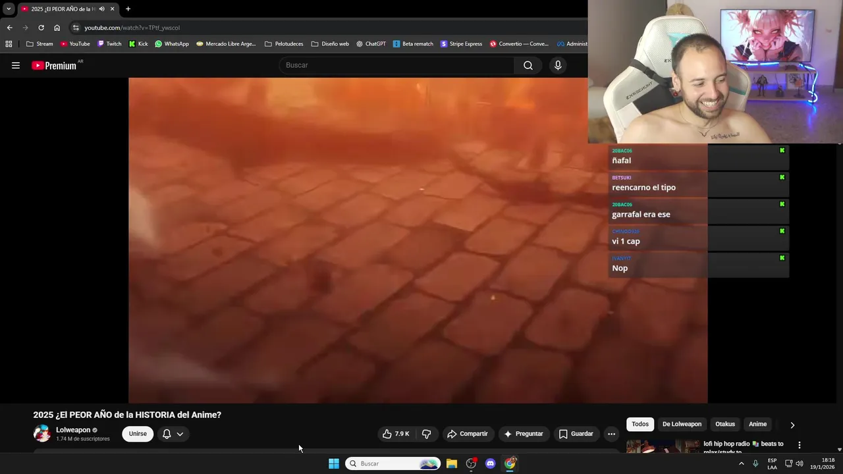Click the Unirse join button
Viewport: 843px width, 474px height.
click(138, 434)
